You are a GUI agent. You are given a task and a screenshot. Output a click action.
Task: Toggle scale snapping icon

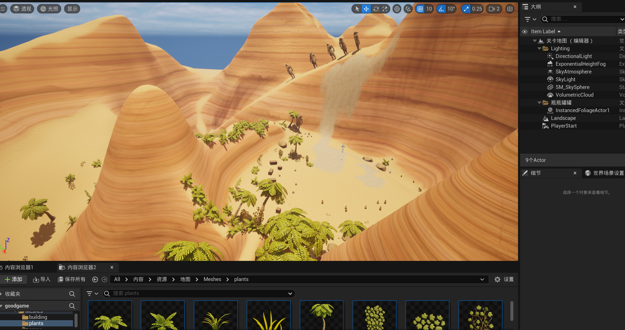[466, 9]
